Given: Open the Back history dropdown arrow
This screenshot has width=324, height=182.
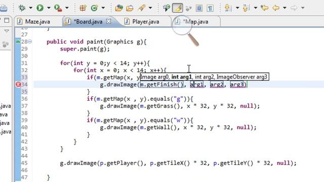Looking at the screenshot, I should (x=285, y=8).
